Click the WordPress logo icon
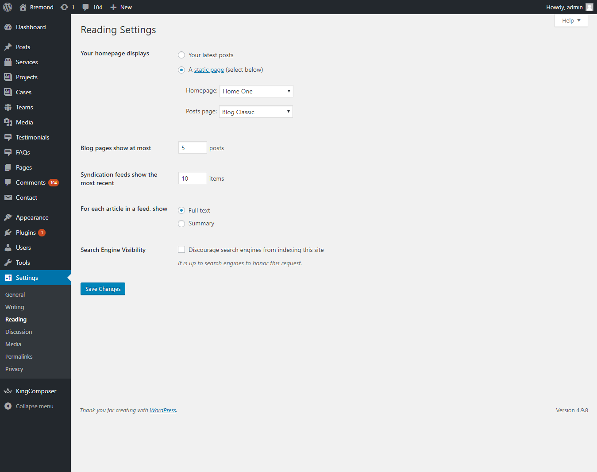The width and height of the screenshot is (597, 472). click(x=8, y=7)
